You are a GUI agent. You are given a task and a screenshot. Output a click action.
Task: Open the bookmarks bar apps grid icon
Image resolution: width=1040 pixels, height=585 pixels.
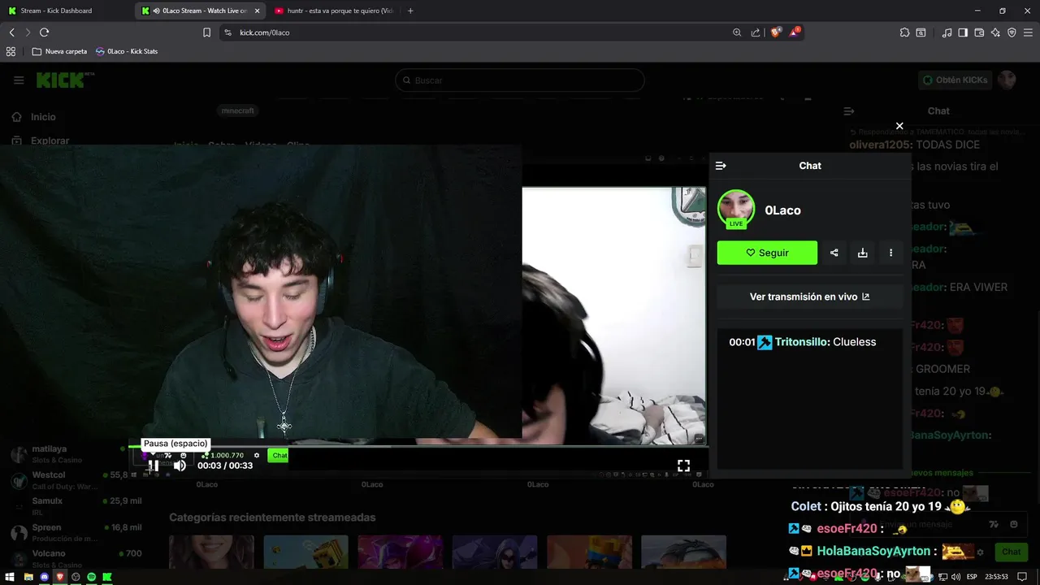pos(11,51)
